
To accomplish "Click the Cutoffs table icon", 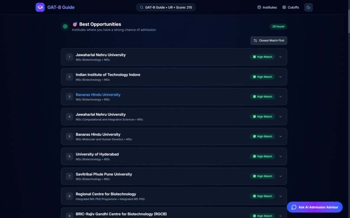I will [x=284, y=7].
